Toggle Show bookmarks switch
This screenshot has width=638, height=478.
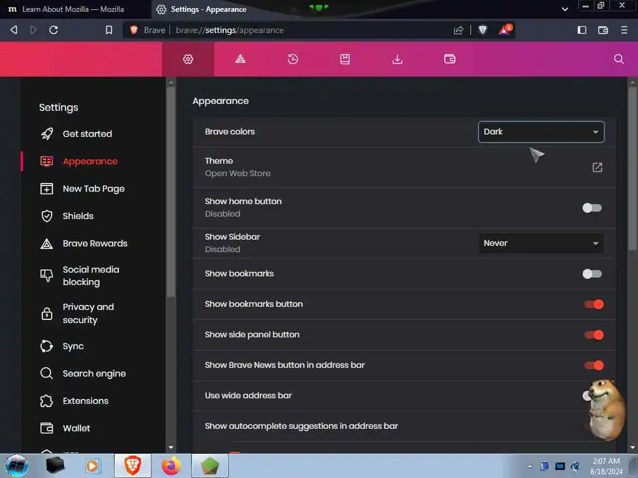(x=592, y=274)
